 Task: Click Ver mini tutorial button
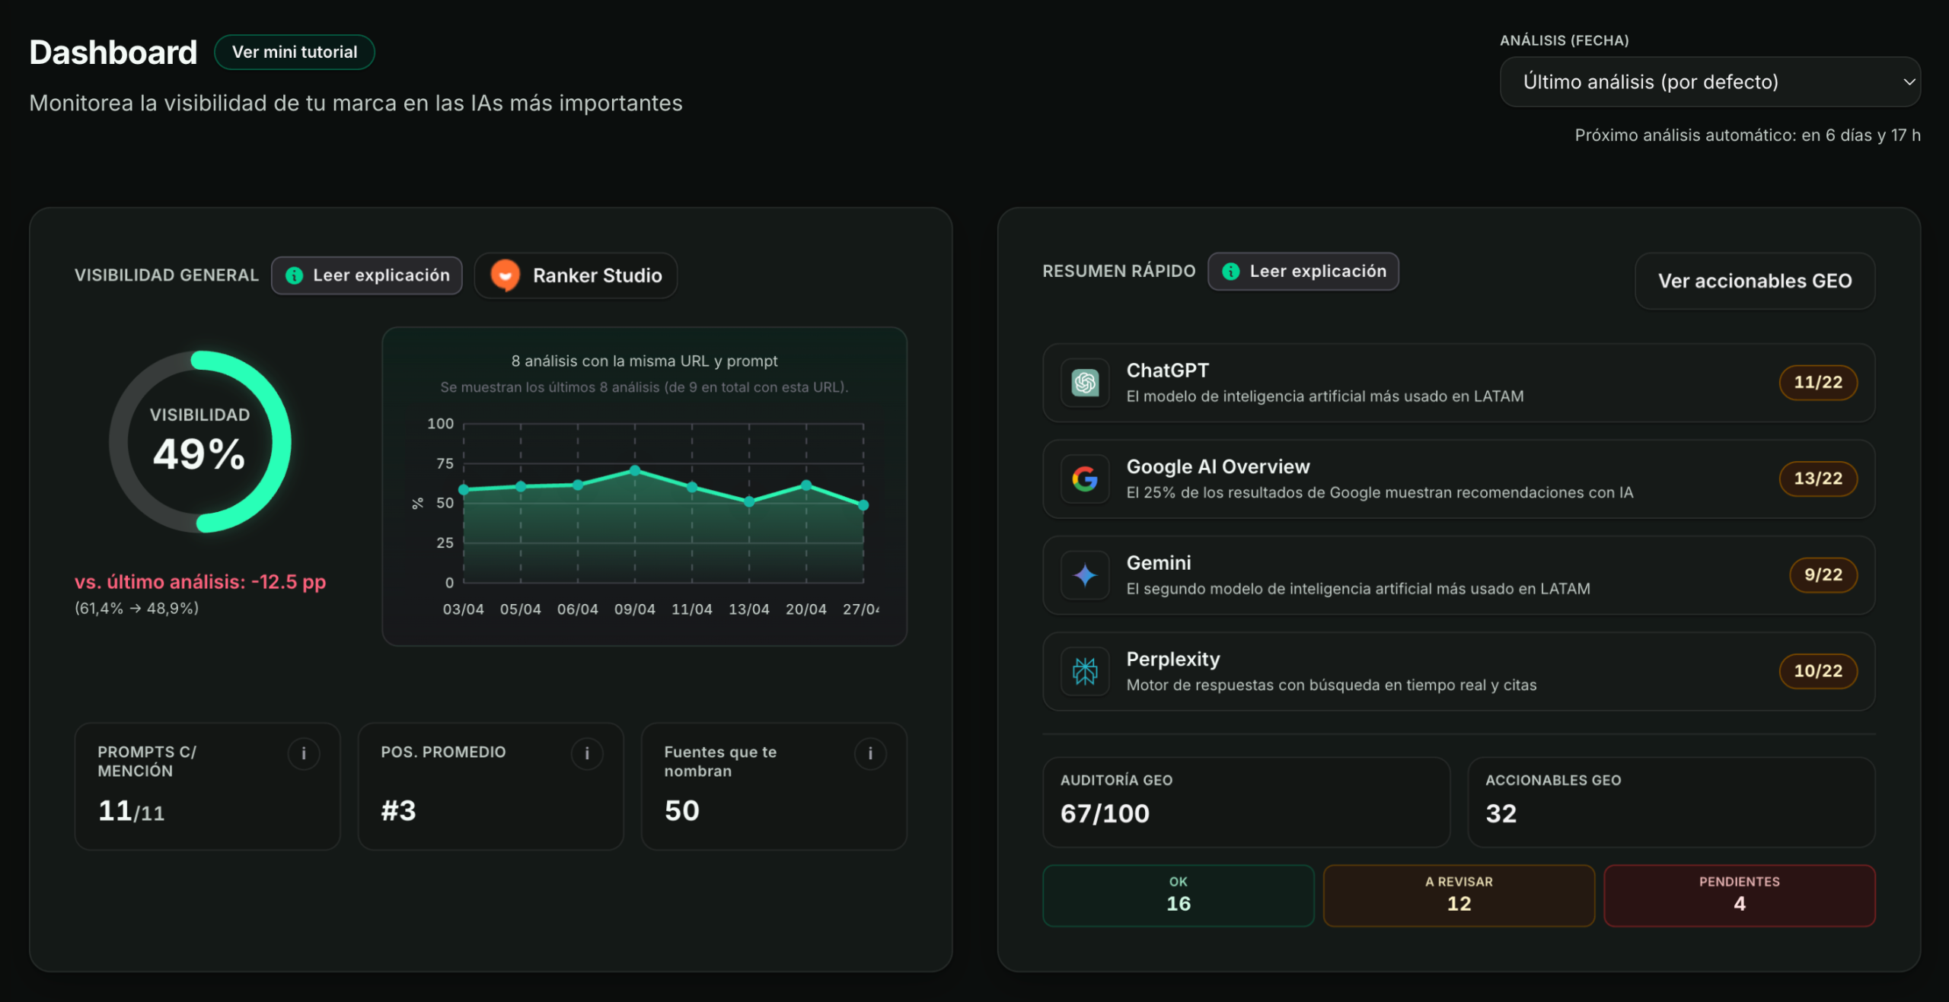294,52
